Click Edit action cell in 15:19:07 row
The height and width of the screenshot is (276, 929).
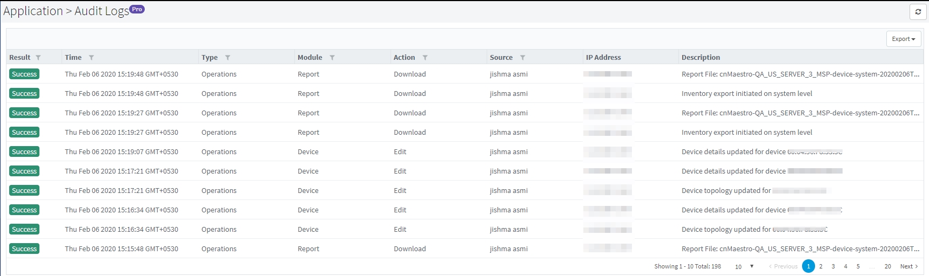(x=400, y=152)
